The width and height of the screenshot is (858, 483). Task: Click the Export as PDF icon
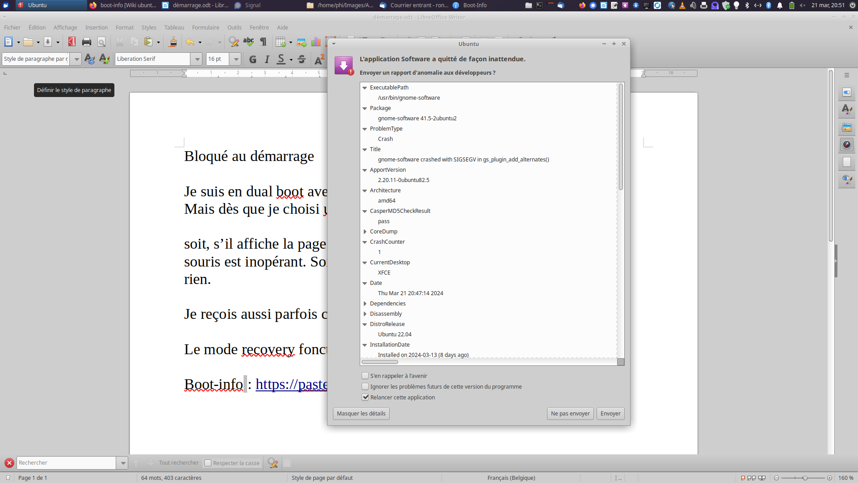[x=71, y=42]
